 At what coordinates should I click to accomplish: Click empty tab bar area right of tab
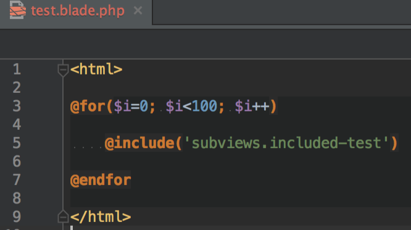point(281,12)
